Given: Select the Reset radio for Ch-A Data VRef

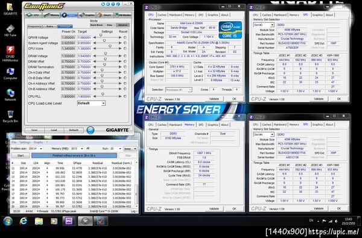Looking at the screenshot, I should pos(125,72).
